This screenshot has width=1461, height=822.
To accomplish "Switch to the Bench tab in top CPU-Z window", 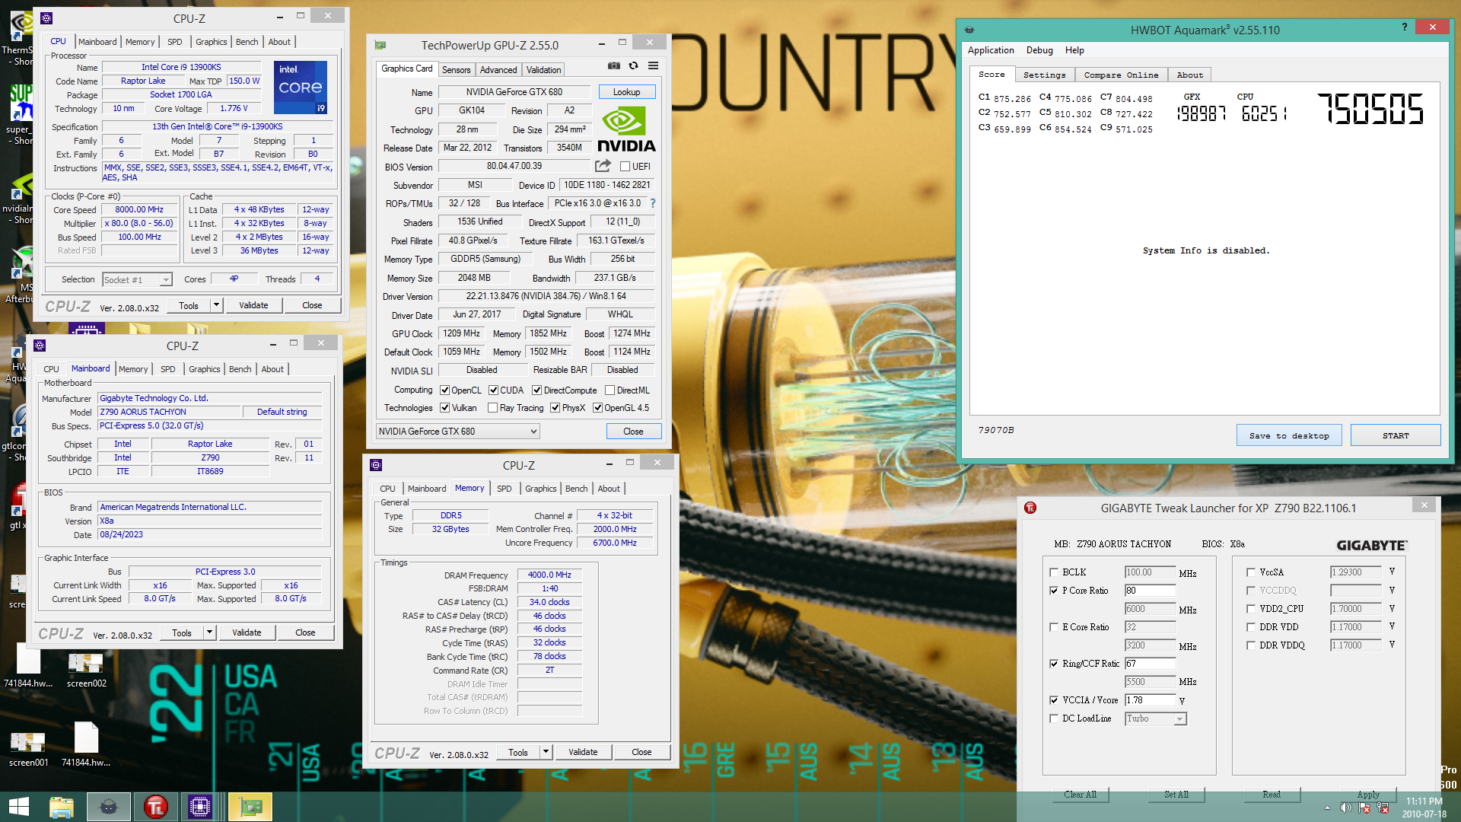I will pos(247,42).
